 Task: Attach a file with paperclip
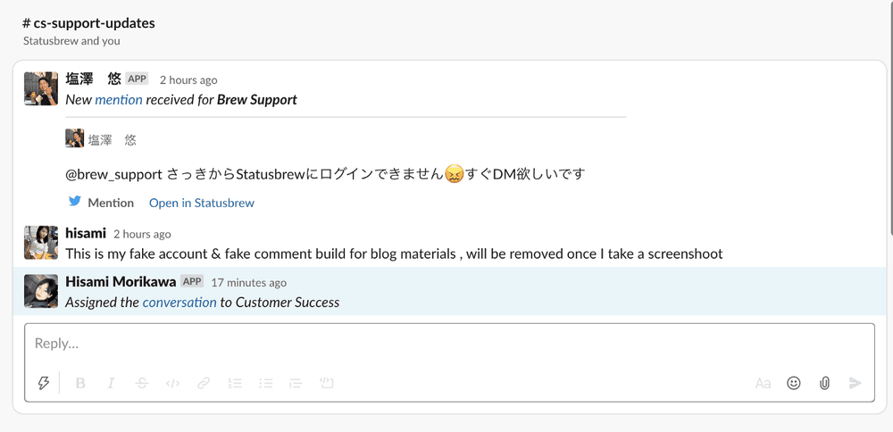[824, 383]
